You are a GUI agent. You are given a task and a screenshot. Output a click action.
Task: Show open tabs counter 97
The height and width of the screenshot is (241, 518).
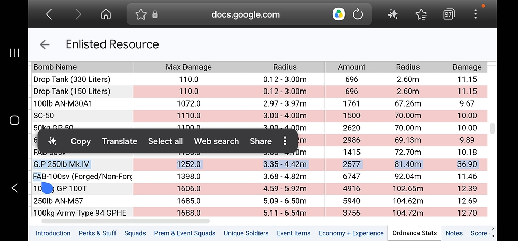tap(449, 14)
